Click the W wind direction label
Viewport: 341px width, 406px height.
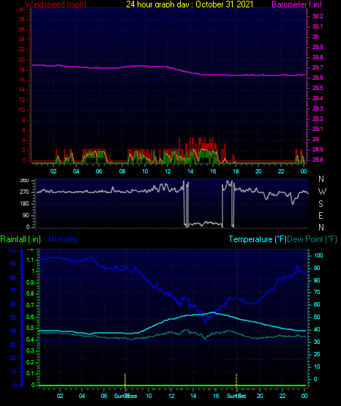322,192
